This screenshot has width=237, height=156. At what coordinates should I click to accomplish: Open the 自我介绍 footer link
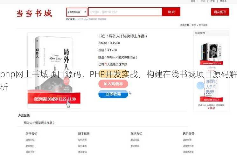pyautogui.click(x=30, y=140)
